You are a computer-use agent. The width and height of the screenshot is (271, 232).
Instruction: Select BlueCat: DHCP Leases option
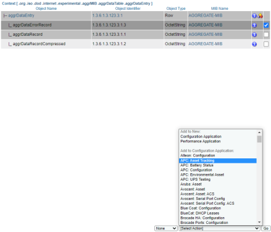(x=199, y=213)
